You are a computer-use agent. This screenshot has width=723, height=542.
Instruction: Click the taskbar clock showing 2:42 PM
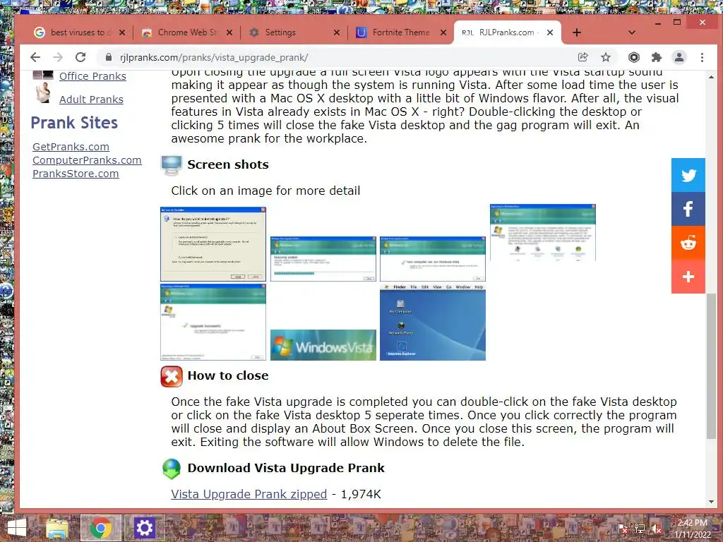692,529
